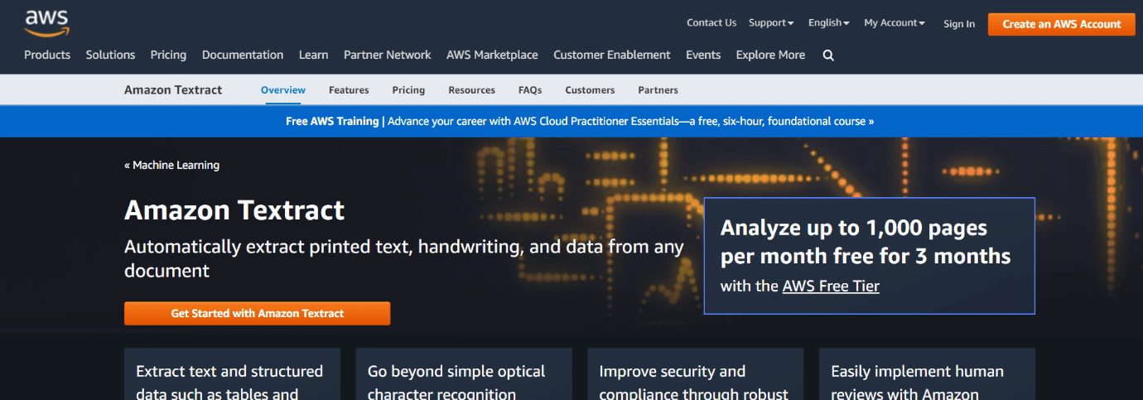Open the Products menu
The image size is (1143, 400).
(x=47, y=55)
